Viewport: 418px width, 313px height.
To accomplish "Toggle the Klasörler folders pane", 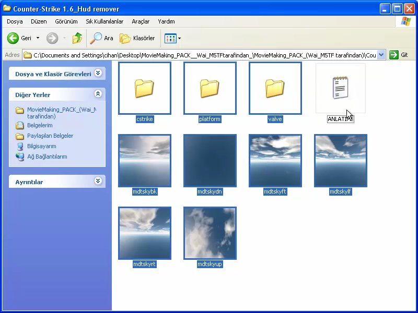I will (x=137, y=38).
